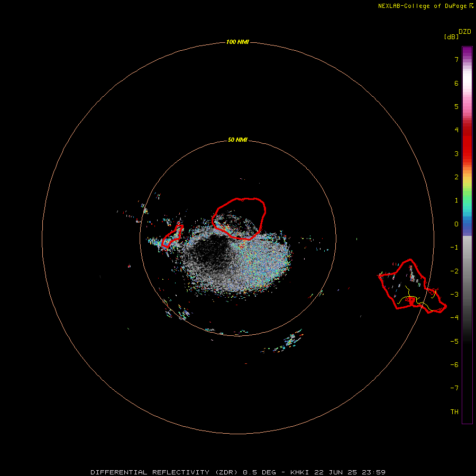Click the '100 NMI' range ring label
This screenshot has width=476, height=476.
pyautogui.click(x=237, y=42)
